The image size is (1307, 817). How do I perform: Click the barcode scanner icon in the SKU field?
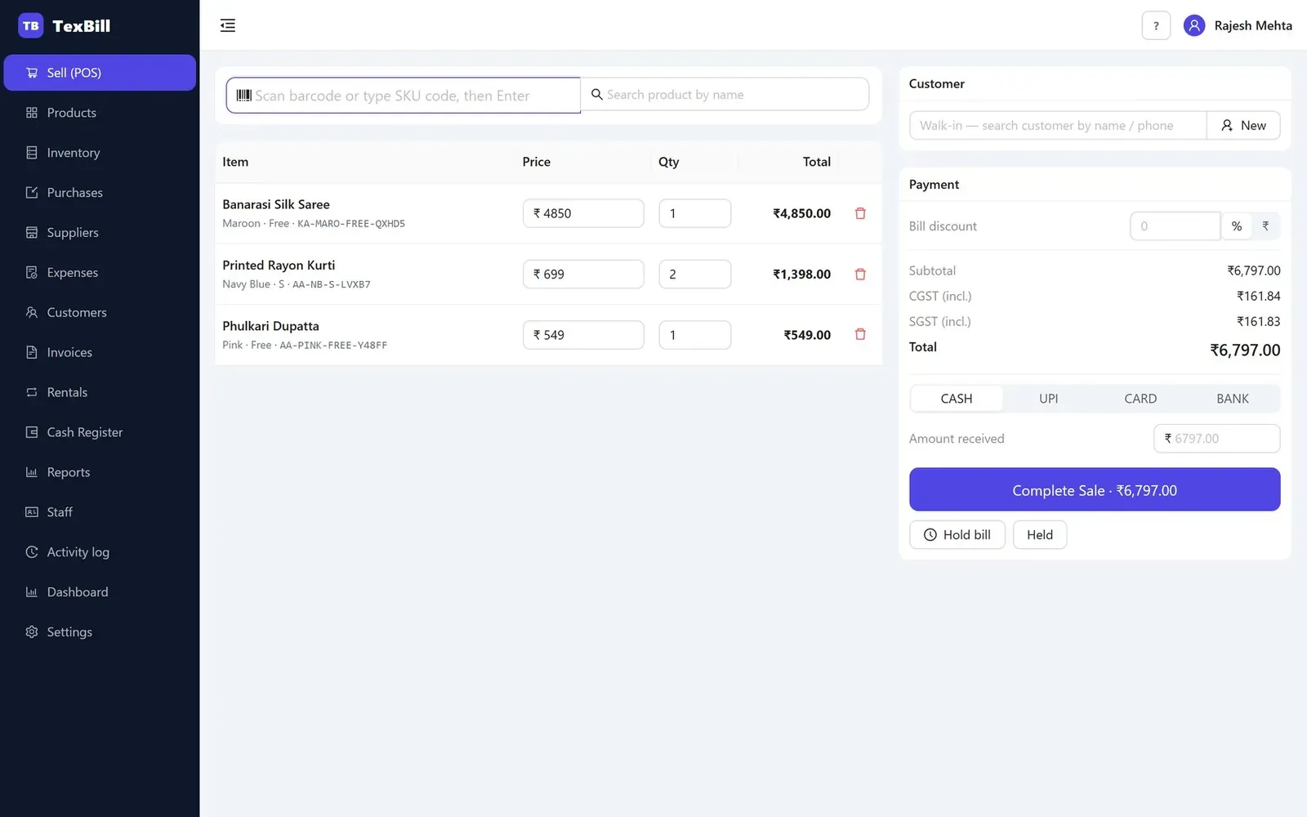(x=244, y=96)
